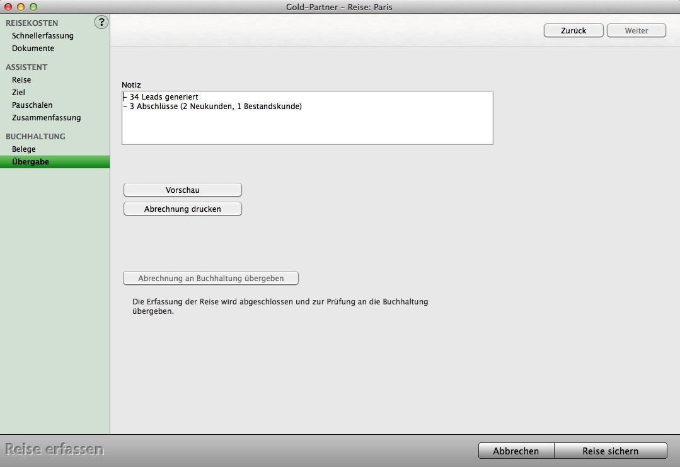Close the window with the red button

click(x=8, y=7)
